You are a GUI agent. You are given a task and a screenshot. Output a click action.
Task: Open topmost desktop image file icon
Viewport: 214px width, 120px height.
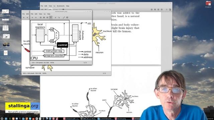point(5,11)
